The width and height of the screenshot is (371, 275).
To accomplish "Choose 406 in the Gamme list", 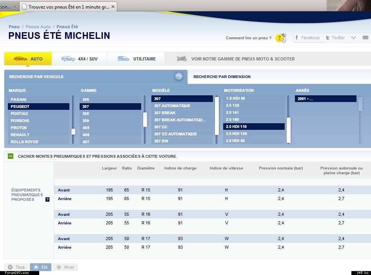I will click(110, 135).
